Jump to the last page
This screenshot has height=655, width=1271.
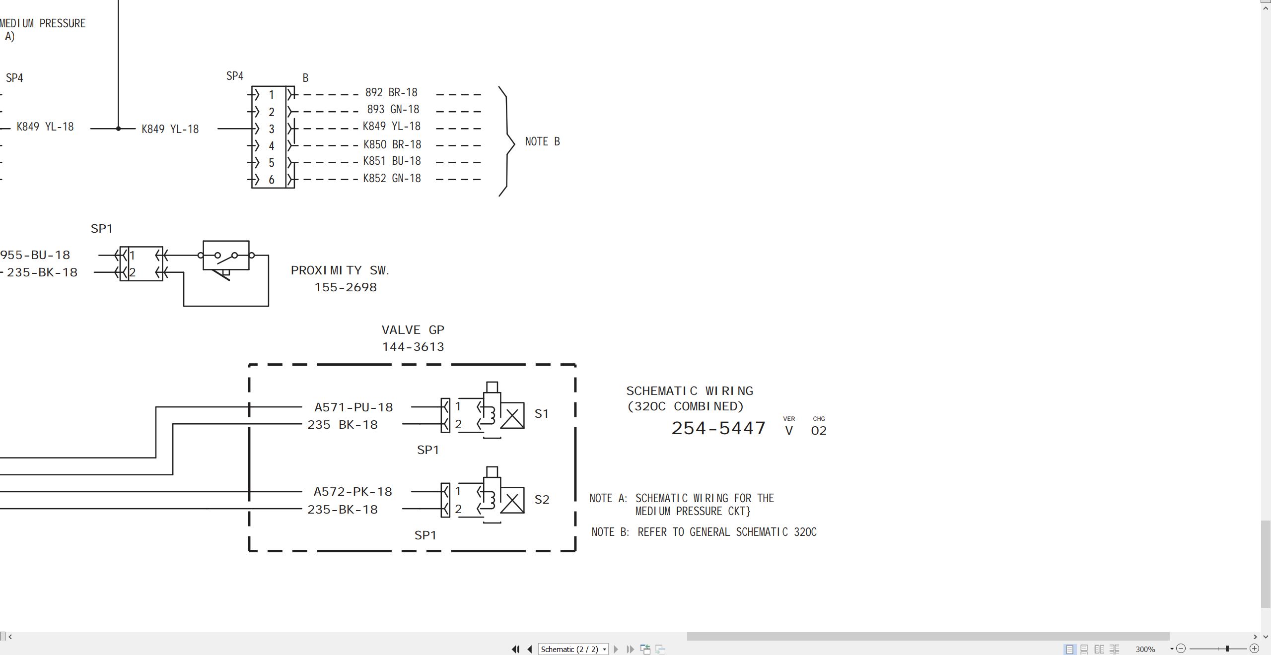tap(631, 649)
